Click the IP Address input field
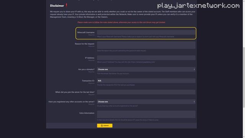Screen dimensions: 245x138 [146, 58]
